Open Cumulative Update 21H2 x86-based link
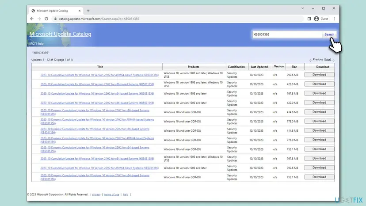The height and width of the screenshot is (206, 366). pyautogui.click(x=97, y=84)
